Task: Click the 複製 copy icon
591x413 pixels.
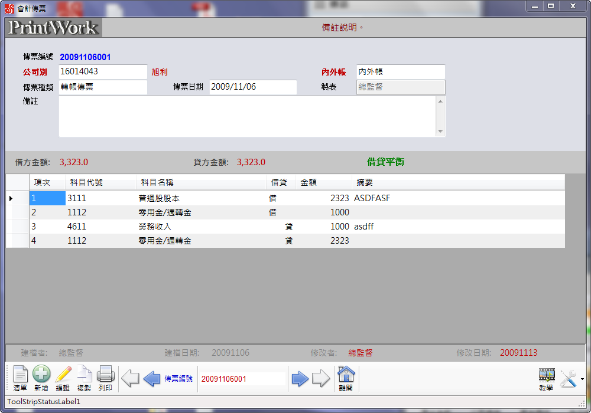Action: tap(84, 378)
